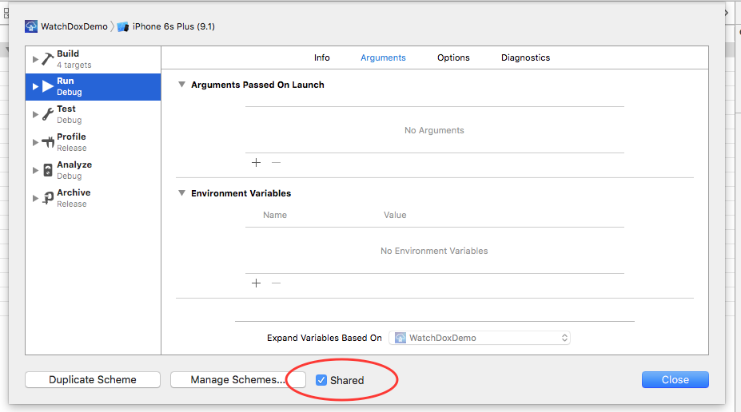
Task: Select the Archive Release row label
Action: point(74,198)
